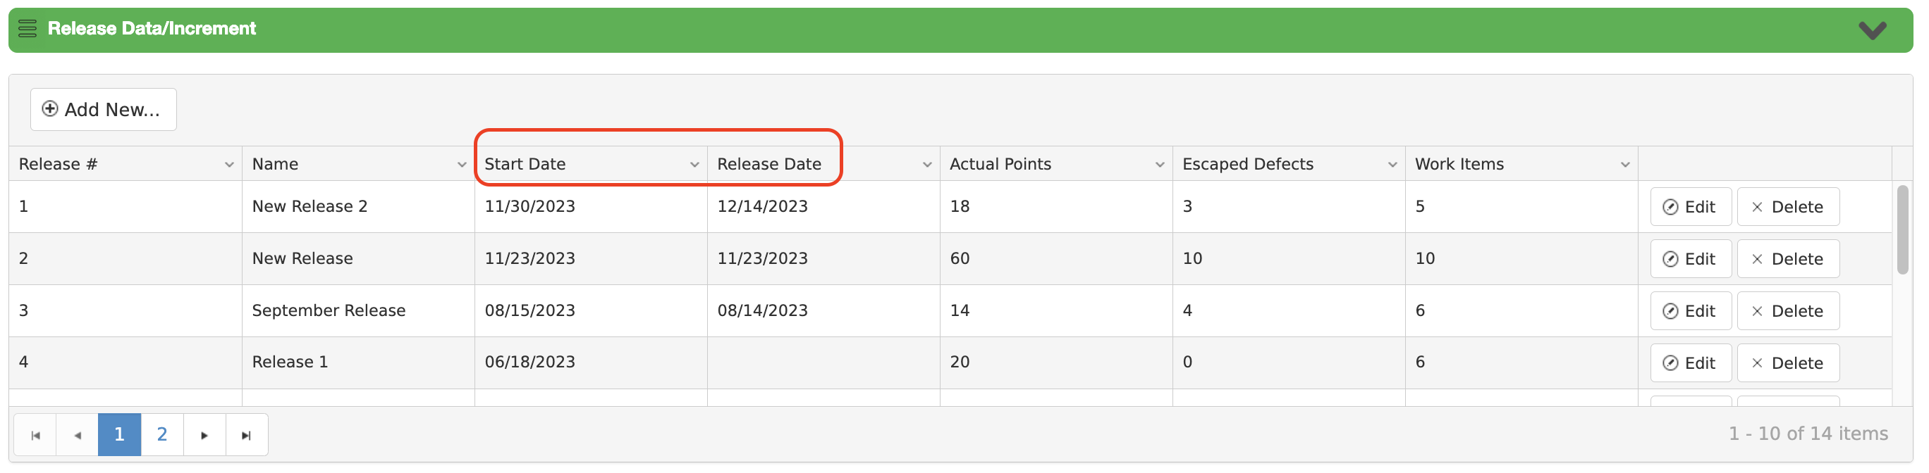
Task: Select the New Release 2 name cell
Action: pyautogui.click(x=358, y=207)
